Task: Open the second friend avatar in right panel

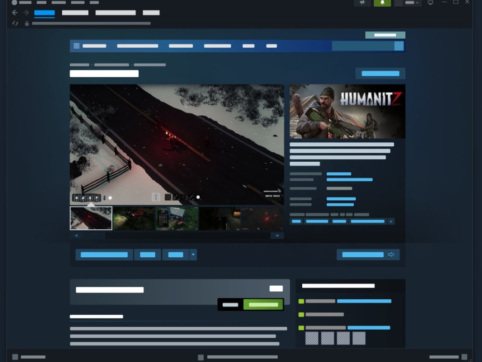Action: (327, 338)
